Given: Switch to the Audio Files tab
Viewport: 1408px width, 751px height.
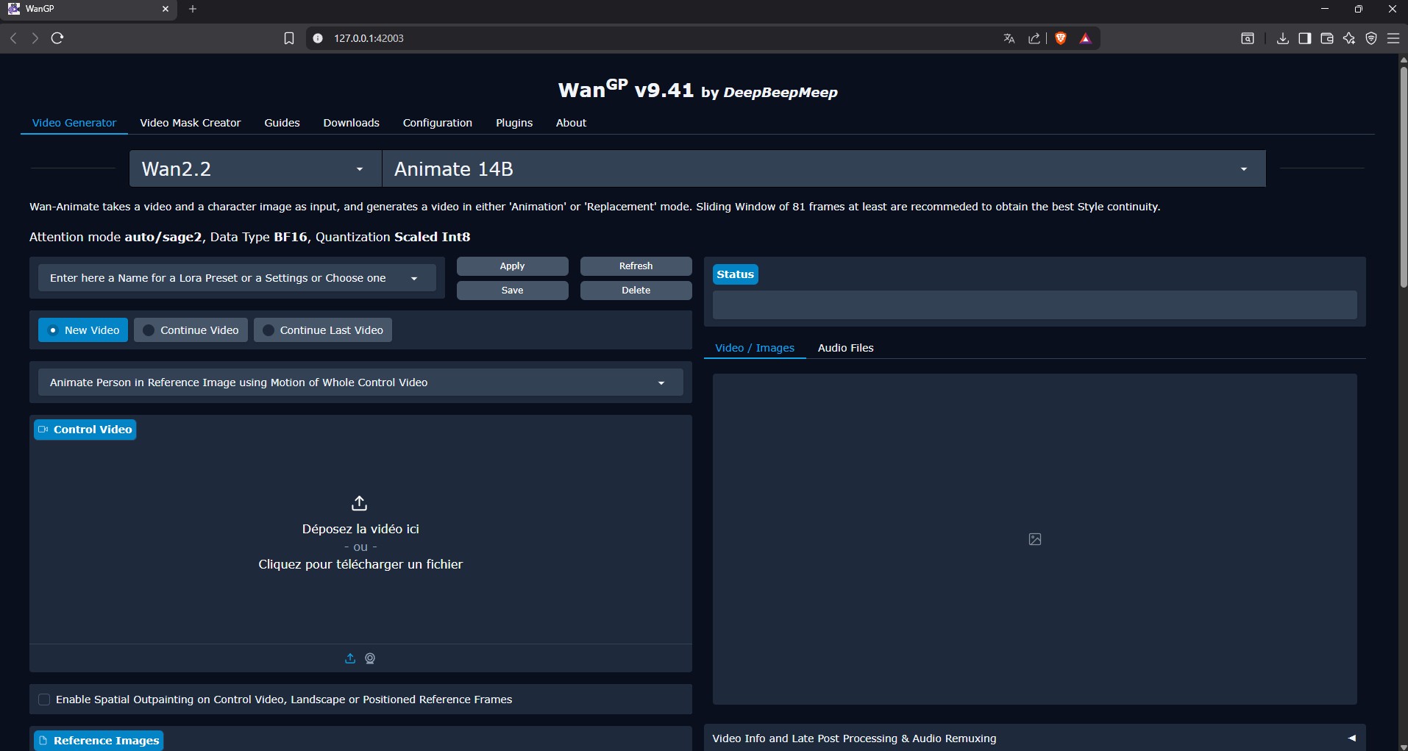Looking at the screenshot, I should point(845,348).
